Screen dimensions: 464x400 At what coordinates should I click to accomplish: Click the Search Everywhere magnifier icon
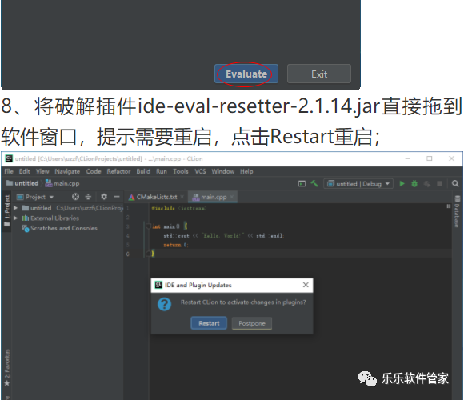(455, 184)
